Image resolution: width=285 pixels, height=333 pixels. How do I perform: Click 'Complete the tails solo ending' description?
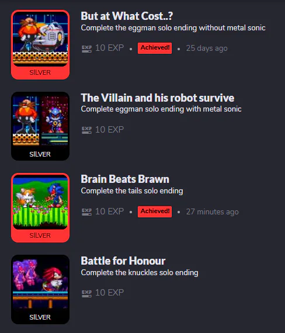132,190
